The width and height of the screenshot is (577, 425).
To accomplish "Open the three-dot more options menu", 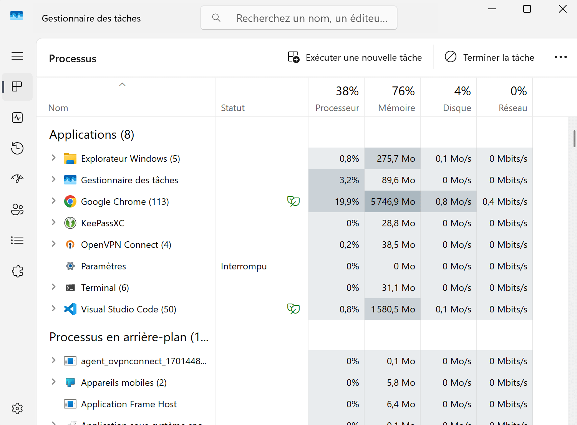I will coord(560,57).
